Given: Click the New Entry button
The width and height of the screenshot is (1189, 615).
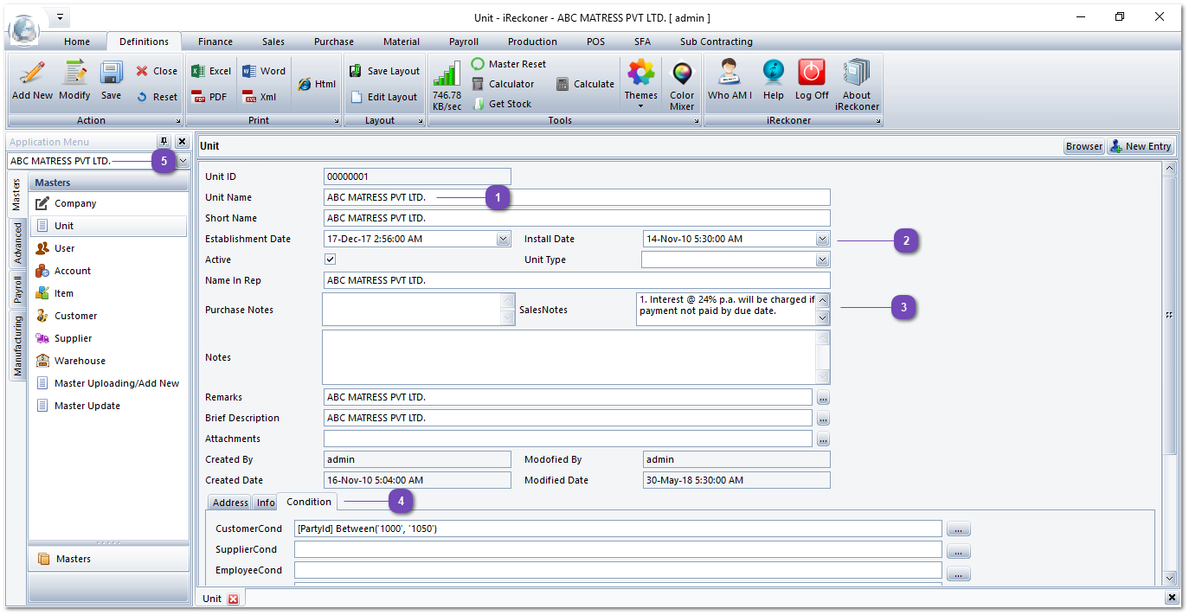Looking at the screenshot, I should coord(1141,146).
